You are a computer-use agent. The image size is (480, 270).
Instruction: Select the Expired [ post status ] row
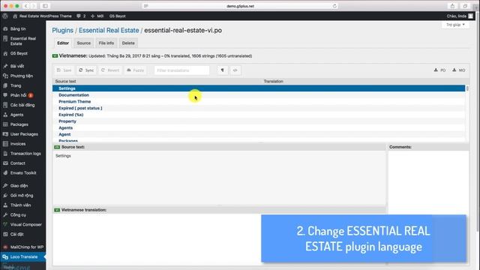pos(259,108)
